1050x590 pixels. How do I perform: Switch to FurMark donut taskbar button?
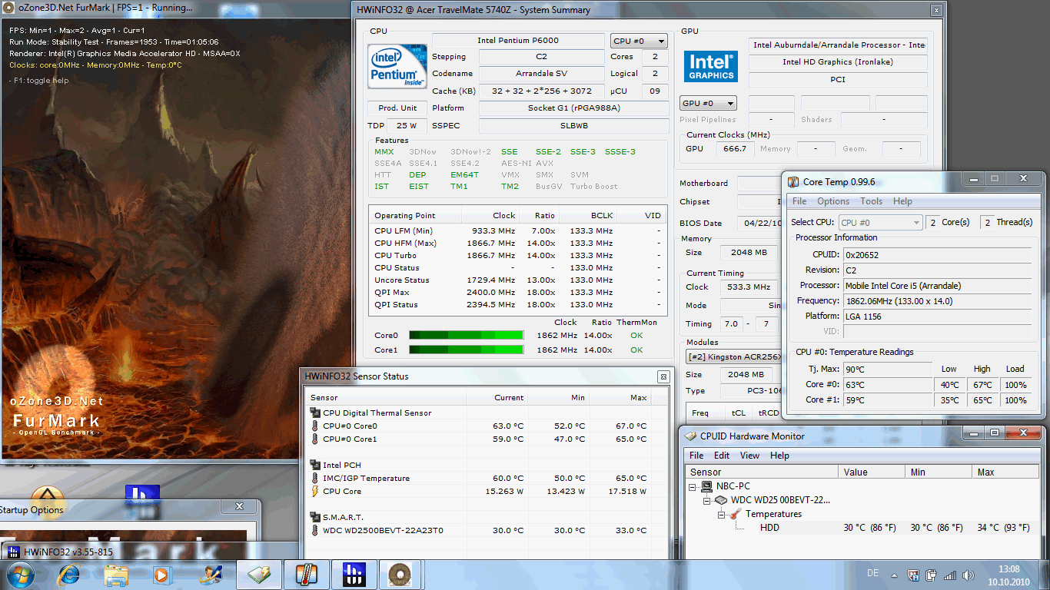[x=400, y=574]
